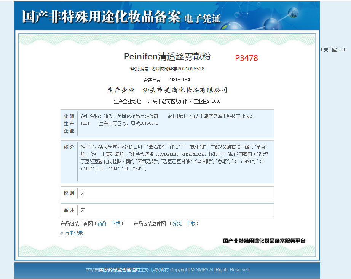Click the ingredient 滑石粉
The image size is (351, 279).
[x=156, y=147]
